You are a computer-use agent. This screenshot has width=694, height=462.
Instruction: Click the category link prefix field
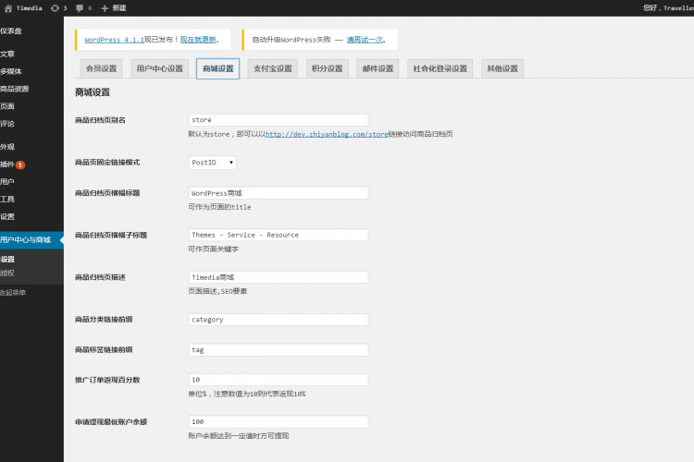[x=279, y=320]
